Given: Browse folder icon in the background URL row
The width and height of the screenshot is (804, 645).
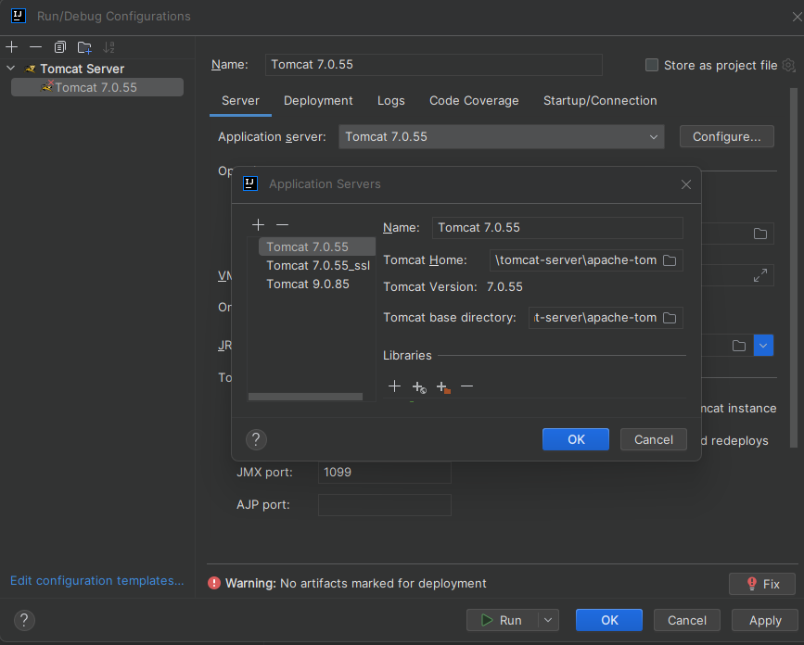Looking at the screenshot, I should (x=759, y=234).
